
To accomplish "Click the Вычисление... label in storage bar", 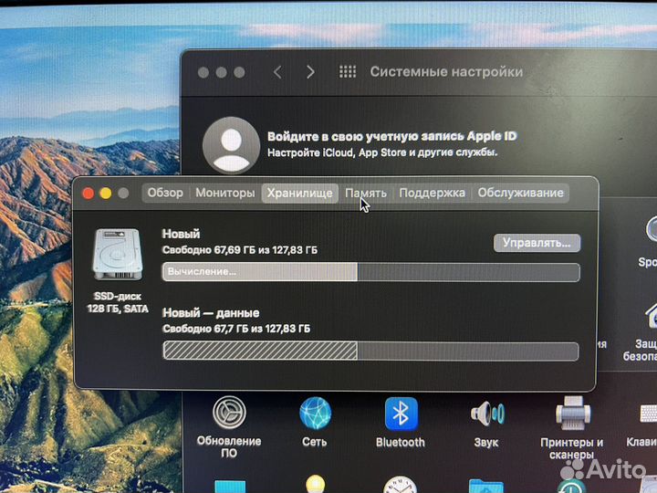I will tap(202, 272).
